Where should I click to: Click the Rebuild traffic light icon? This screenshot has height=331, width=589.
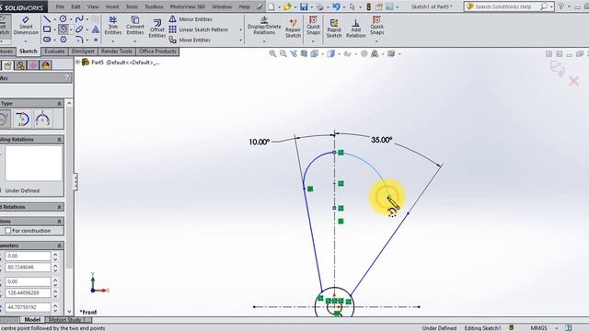368,6
